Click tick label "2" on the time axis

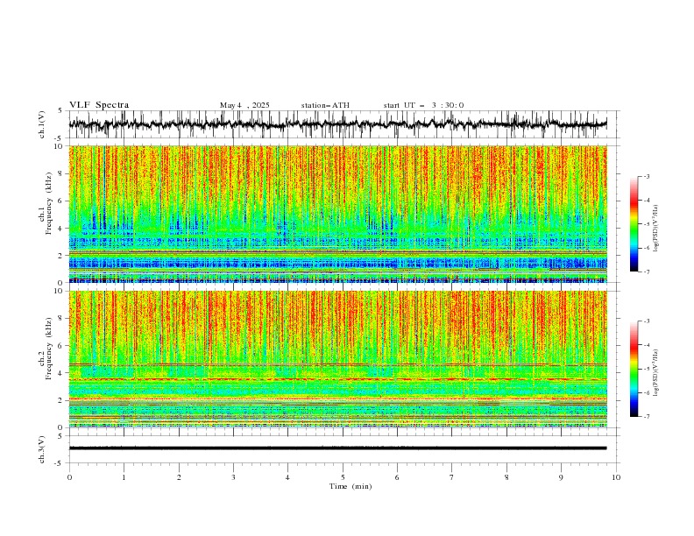coord(179,477)
